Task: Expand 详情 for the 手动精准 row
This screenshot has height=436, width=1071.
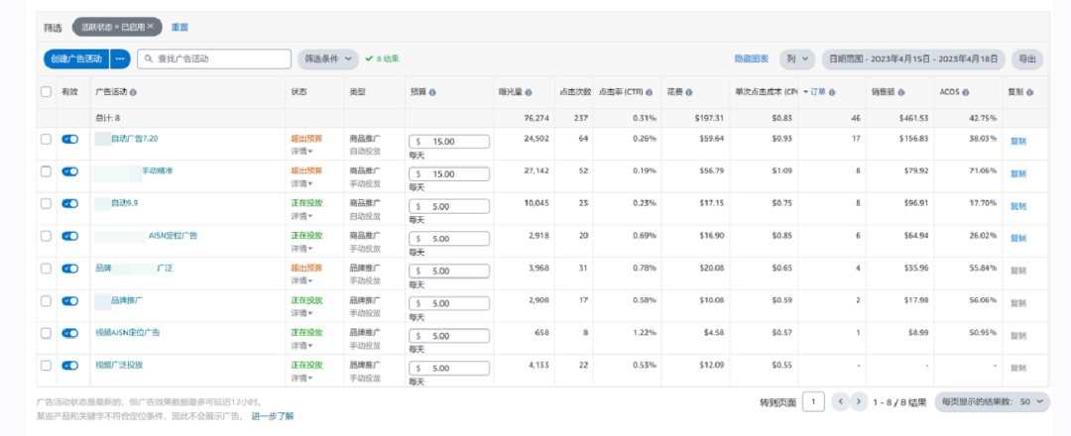Action: [x=301, y=183]
